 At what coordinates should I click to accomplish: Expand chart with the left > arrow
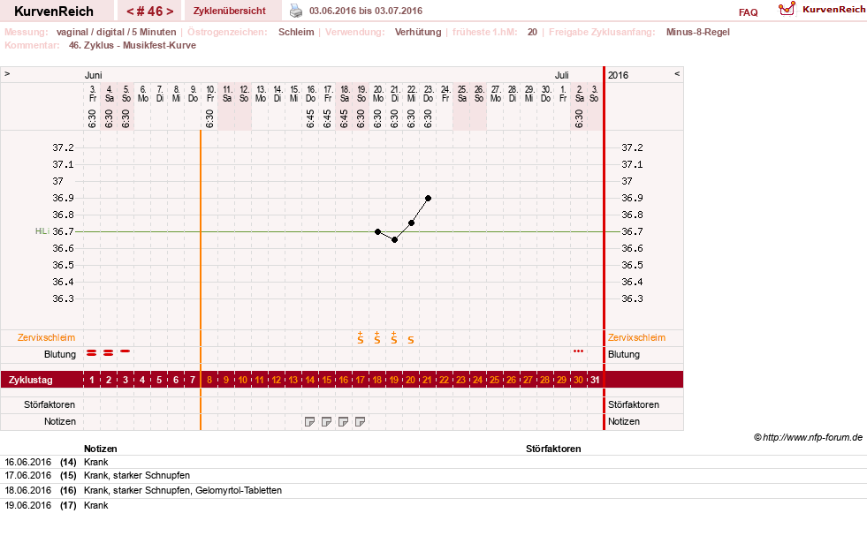[7, 73]
